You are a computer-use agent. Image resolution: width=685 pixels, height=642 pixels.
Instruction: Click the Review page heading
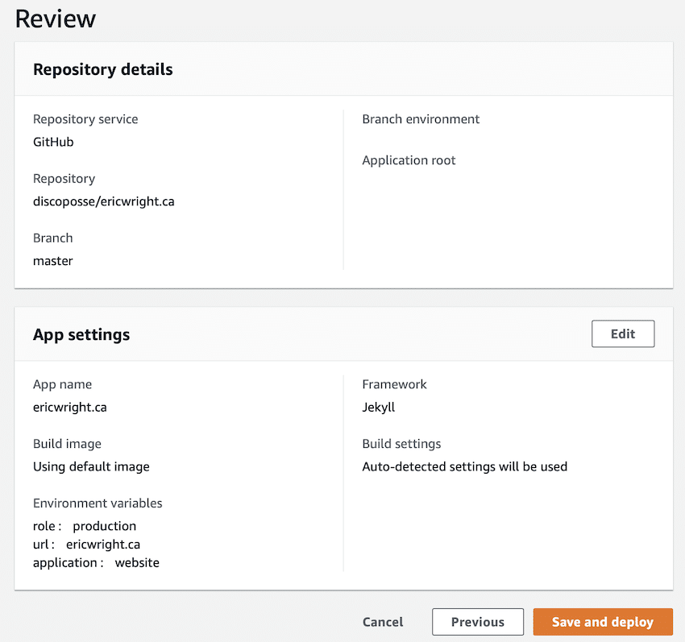point(56,19)
